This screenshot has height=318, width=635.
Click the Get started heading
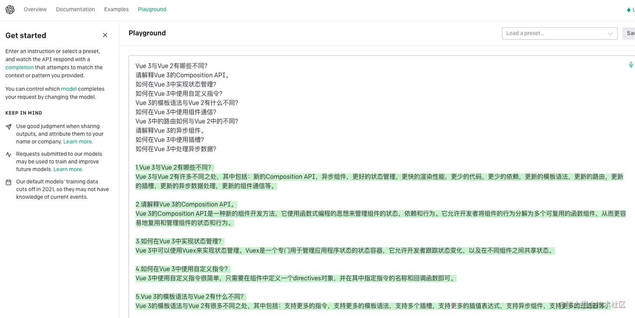(26, 36)
